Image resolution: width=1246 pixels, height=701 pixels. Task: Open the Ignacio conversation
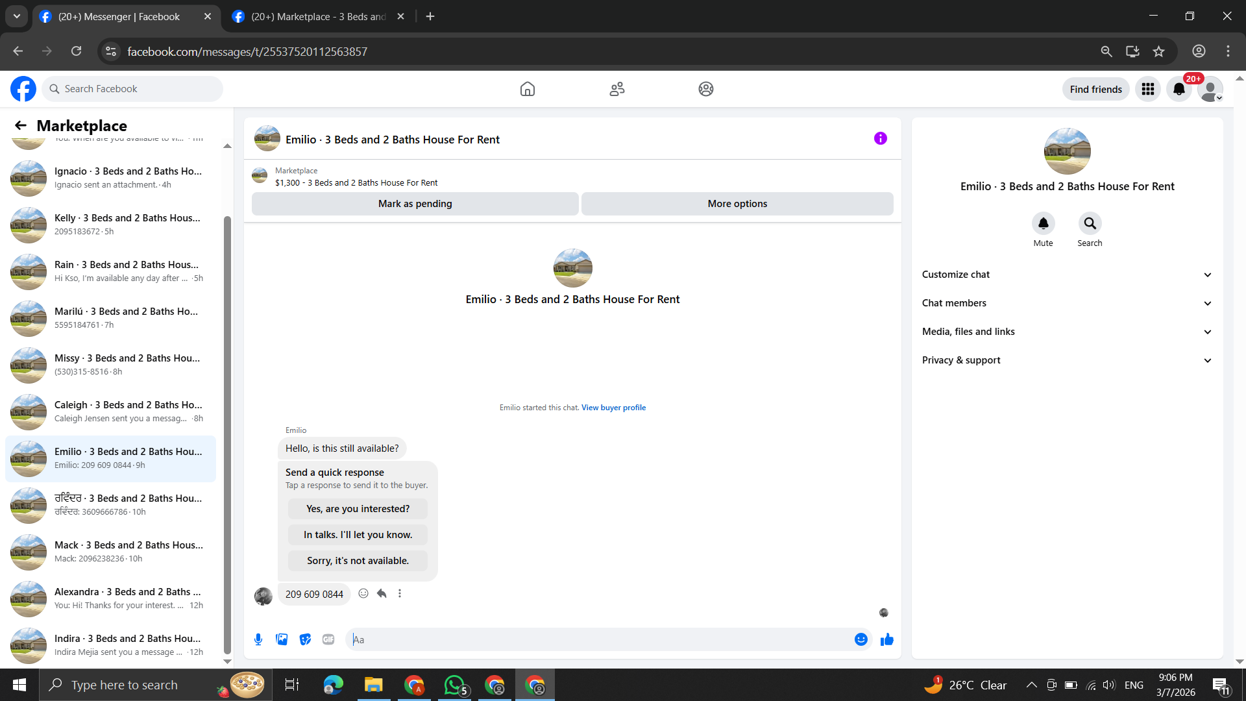110,178
